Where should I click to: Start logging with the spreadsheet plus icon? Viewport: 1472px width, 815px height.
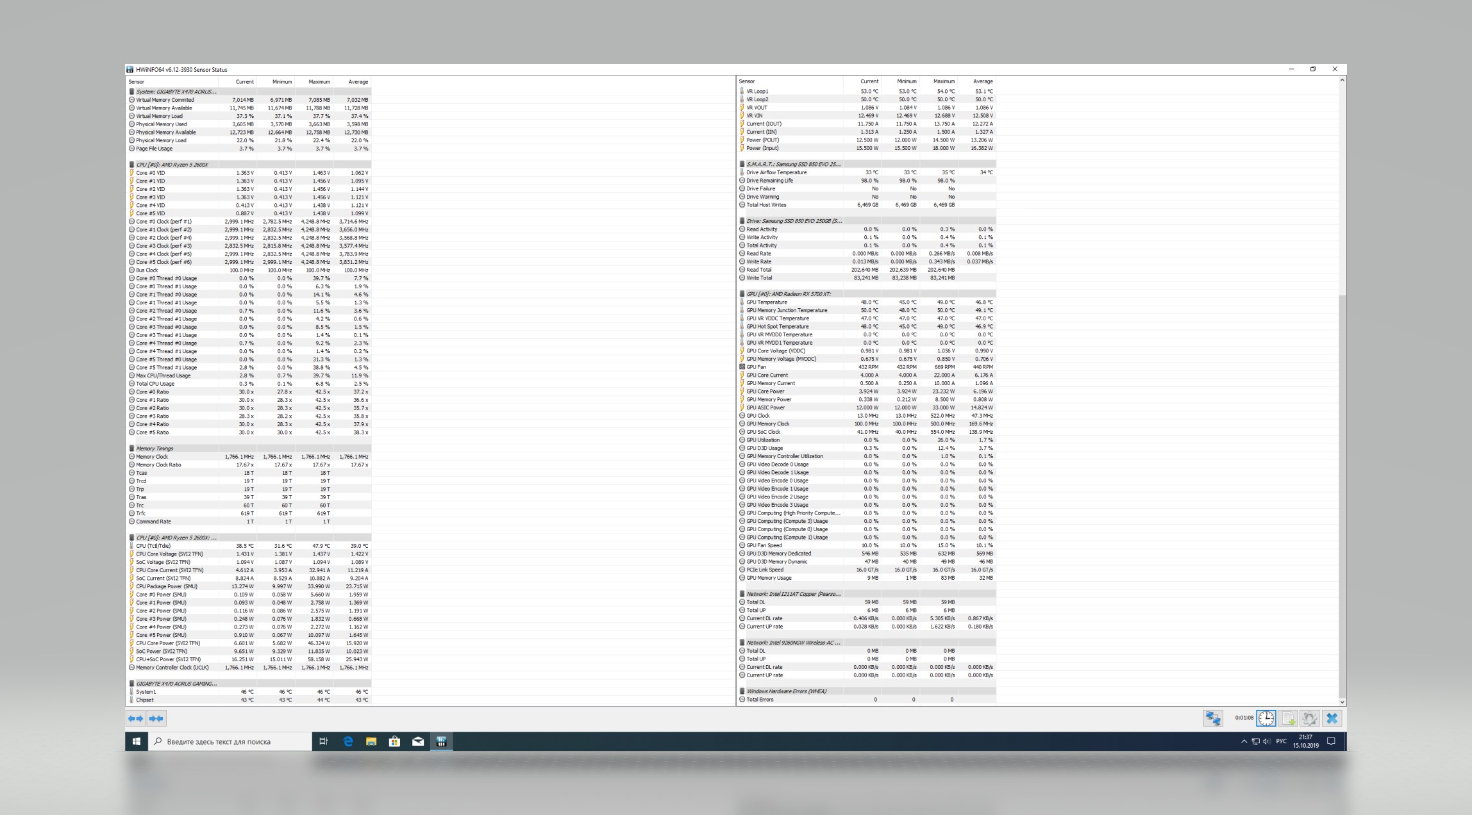(x=1288, y=718)
